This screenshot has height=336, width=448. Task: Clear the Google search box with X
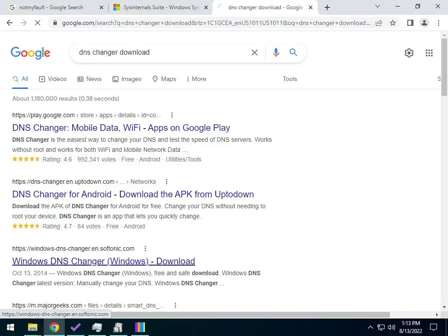click(x=254, y=52)
